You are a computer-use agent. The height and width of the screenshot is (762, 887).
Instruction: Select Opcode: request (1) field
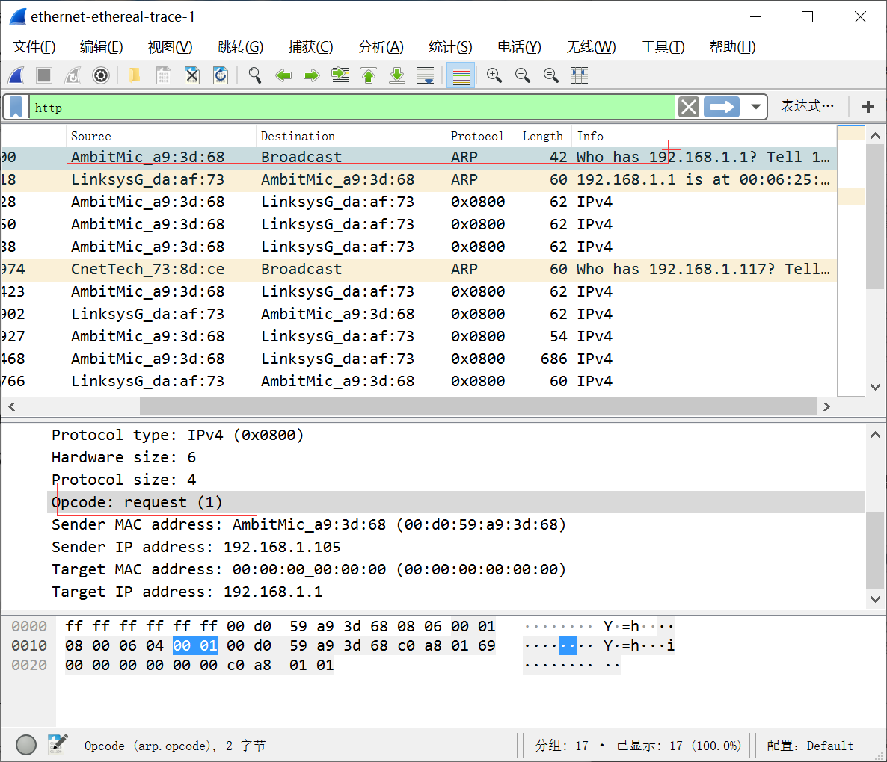(456, 502)
